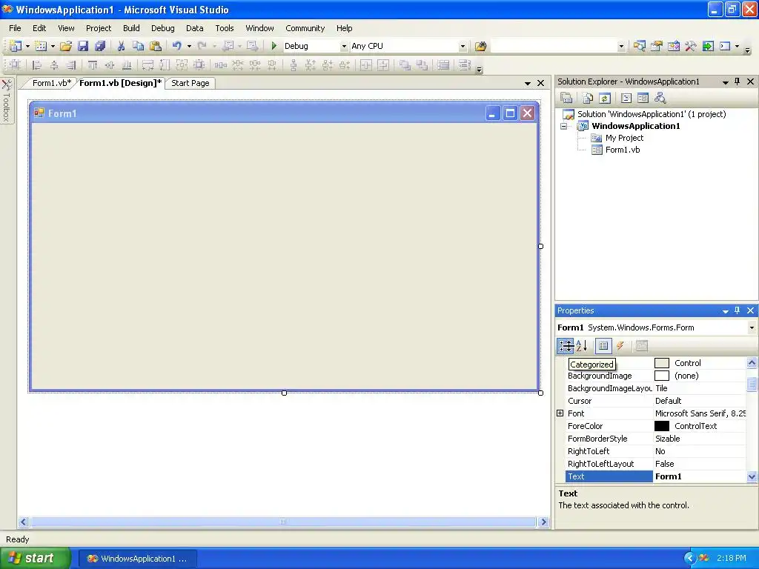Click View Designer icon in Solution Explorer
The height and width of the screenshot is (569, 759).
pyautogui.click(x=643, y=99)
